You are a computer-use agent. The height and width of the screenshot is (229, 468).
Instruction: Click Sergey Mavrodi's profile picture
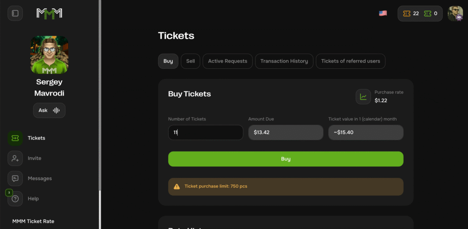tap(49, 55)
